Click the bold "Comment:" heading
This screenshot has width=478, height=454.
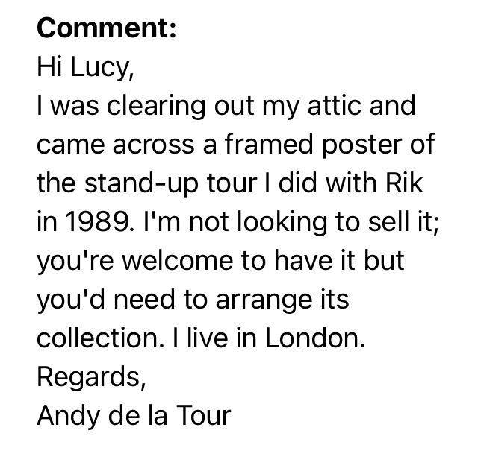pos(106,28)
